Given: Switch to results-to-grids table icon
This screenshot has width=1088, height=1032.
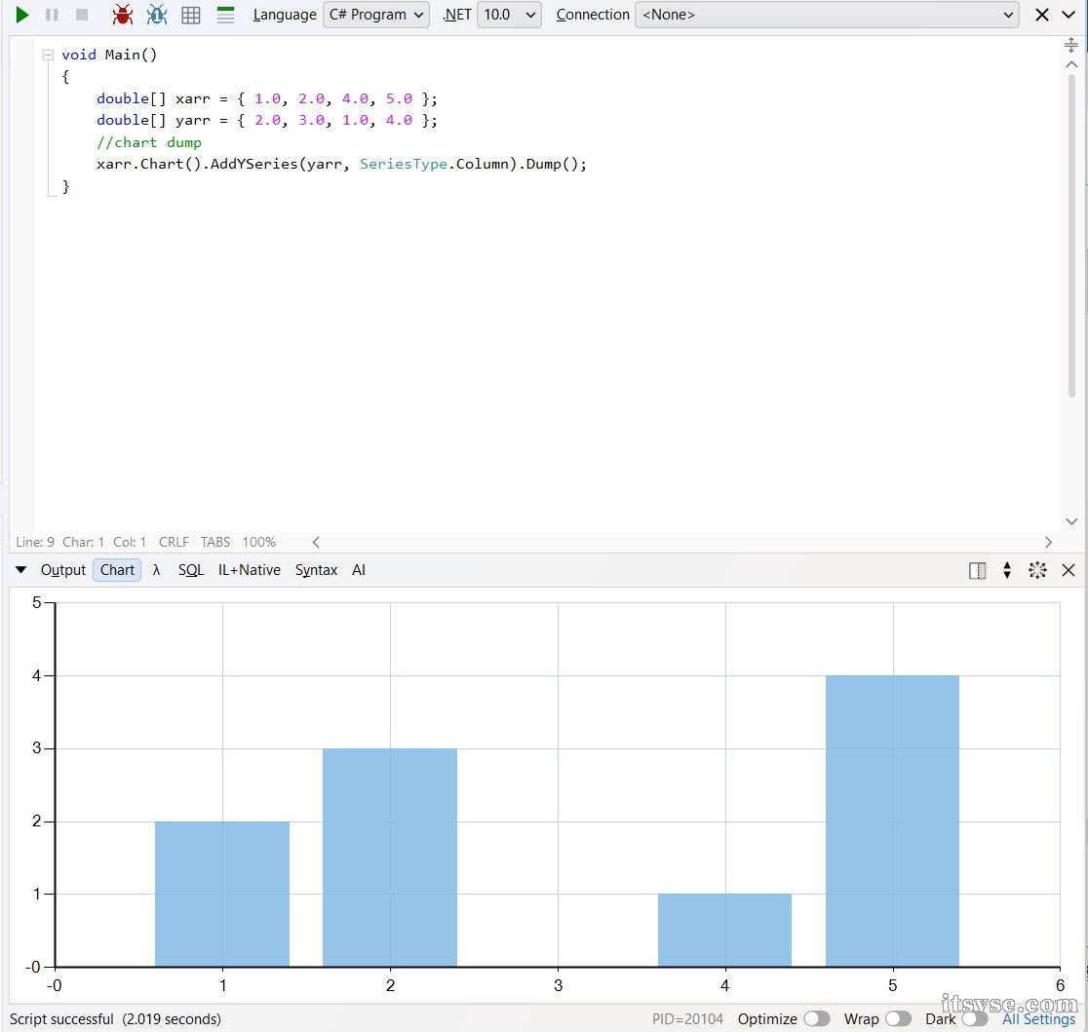Looking at the screenshot, I should [191, 15].
